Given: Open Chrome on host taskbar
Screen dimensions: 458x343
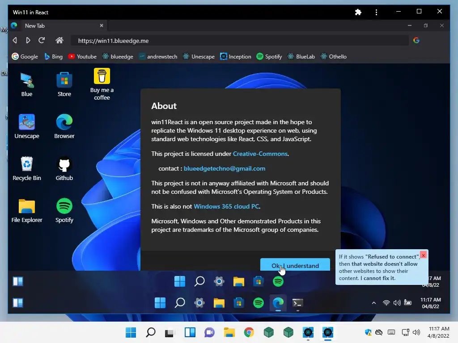Looking at the screenshot, I should click(x=249, y=332).
